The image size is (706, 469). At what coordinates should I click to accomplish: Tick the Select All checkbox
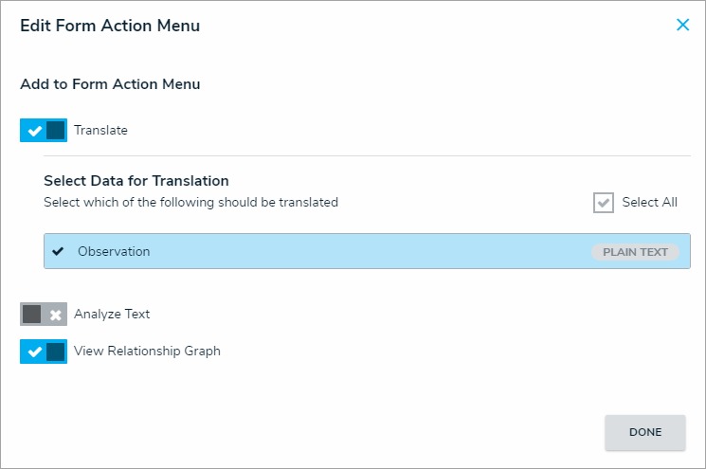coord(604,203)
